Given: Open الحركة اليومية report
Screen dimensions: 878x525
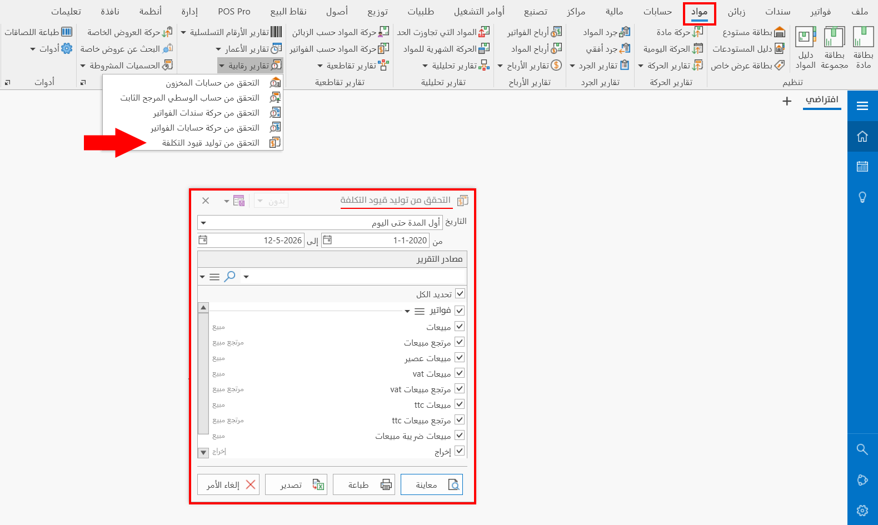Looking at the screenshot, I should (x=673, y=49).
